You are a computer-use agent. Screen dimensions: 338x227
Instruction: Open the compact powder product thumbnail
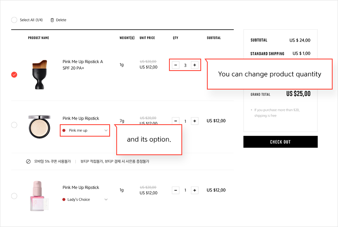[40, 127]
